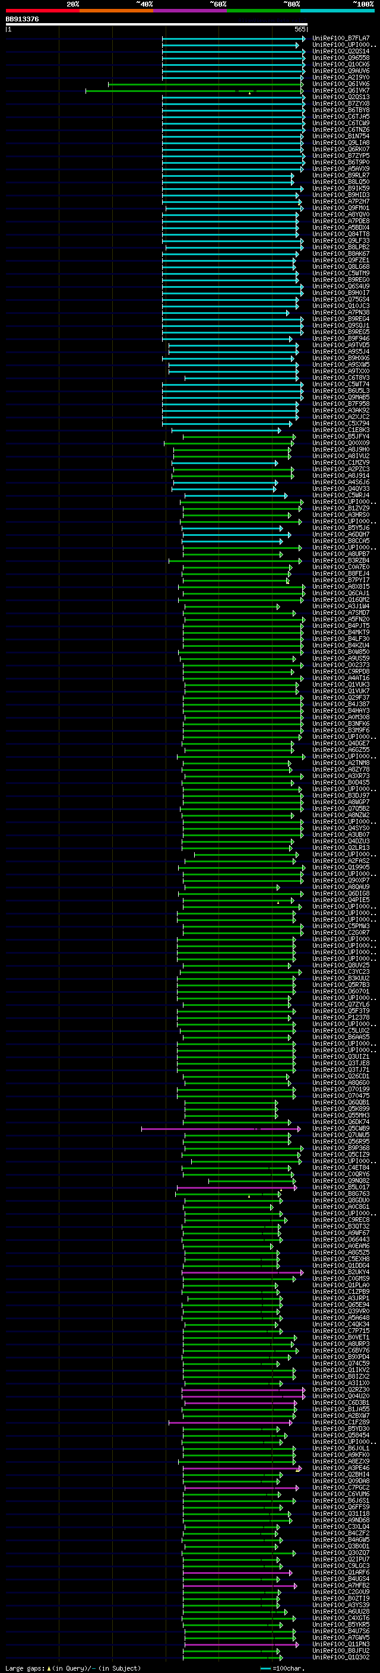Viewport: 380px width, 1673px height.
Task: Select the label UniRef100_B0W850
Action: point(340,652)
